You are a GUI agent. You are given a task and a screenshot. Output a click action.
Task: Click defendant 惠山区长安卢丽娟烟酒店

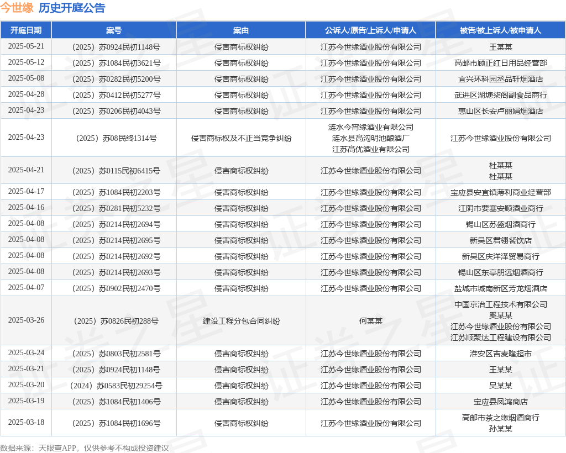(501, 111)
